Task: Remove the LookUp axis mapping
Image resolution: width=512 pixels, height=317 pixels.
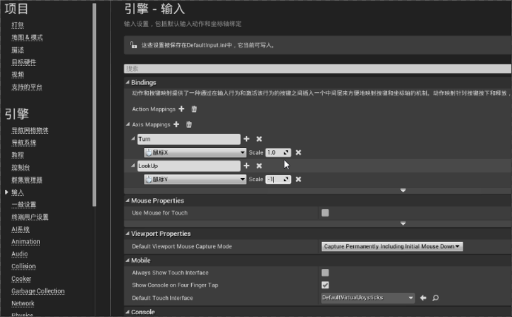Action: pos(259,166)
